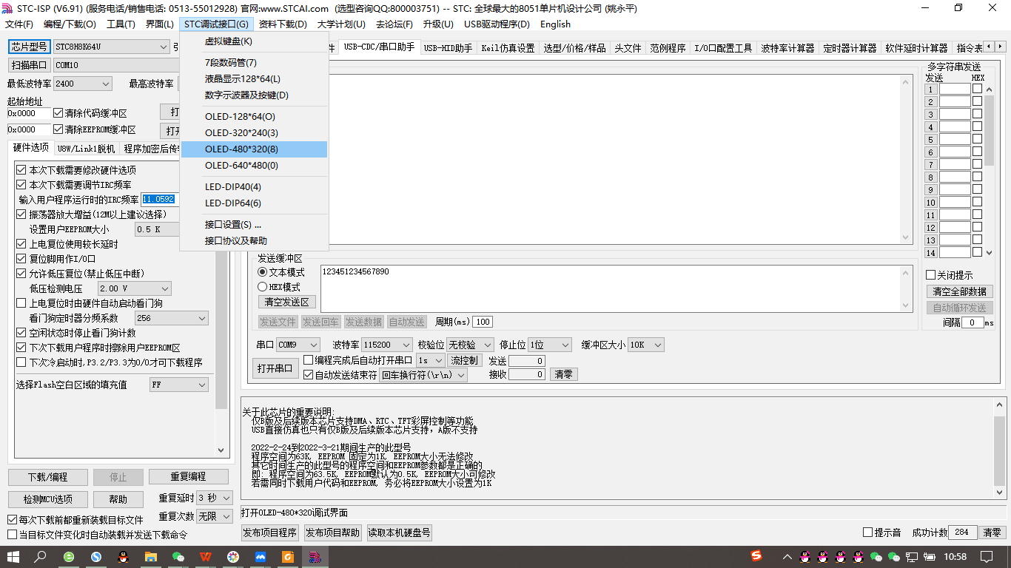The width and height of the screenshot is (1011, 568).
Task: Open the watchdog divider 256 dropdown
Action: pyautogui.click(x=172, y=318)
